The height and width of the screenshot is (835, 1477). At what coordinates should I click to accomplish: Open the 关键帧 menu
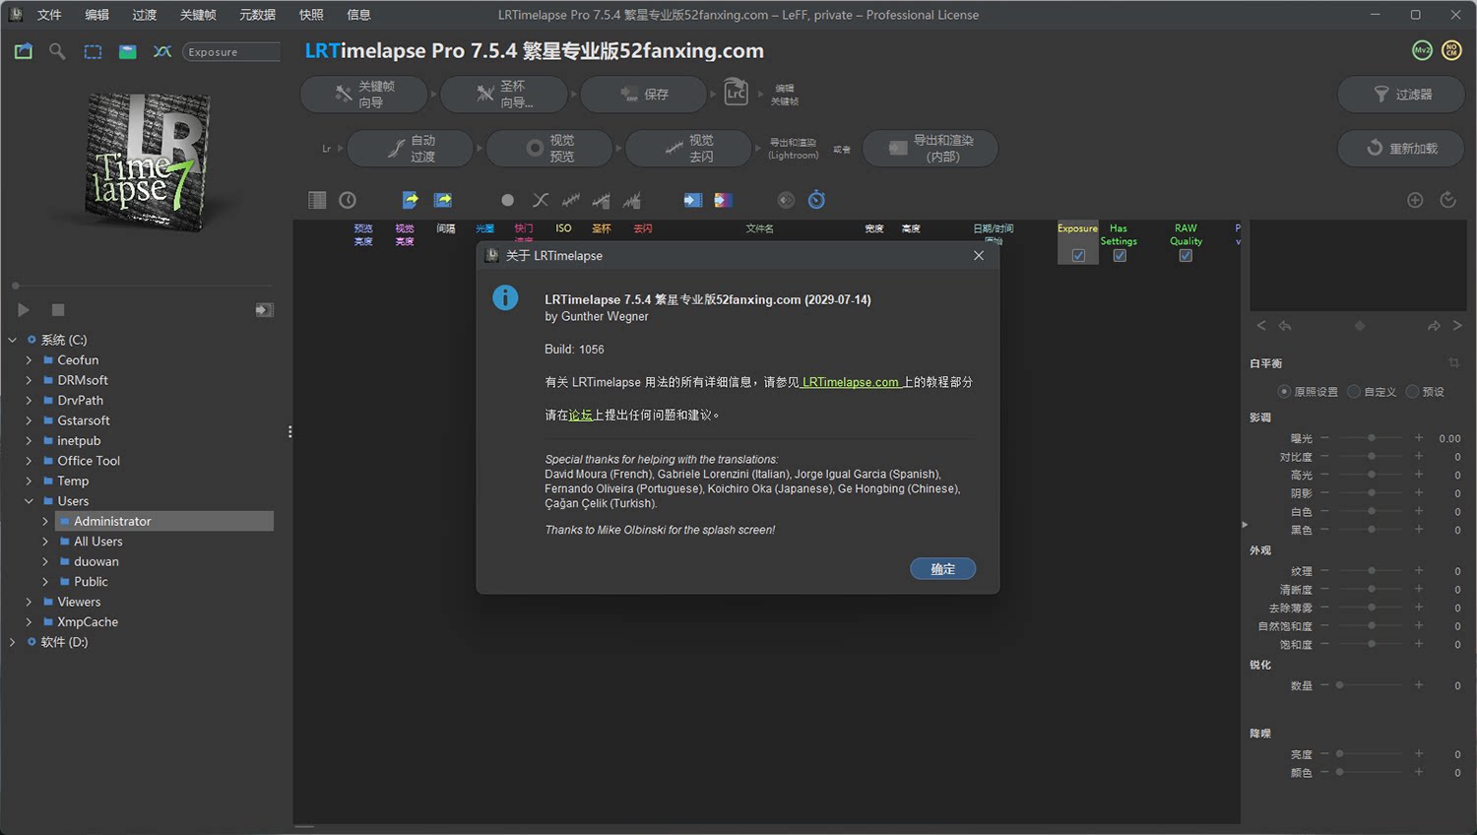click(x=198, y=15)
